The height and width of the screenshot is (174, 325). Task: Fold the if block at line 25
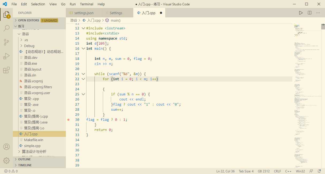[x=83, y=94]
